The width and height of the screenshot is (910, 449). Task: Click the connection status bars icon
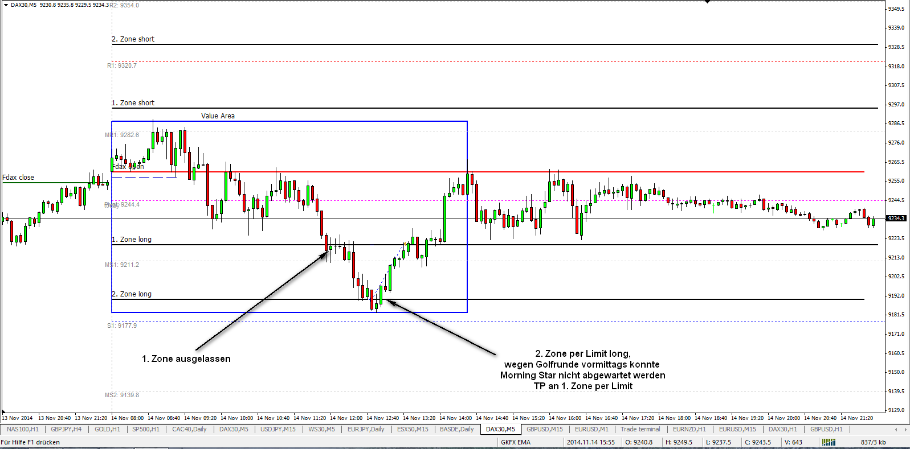[x=828, y=442]
